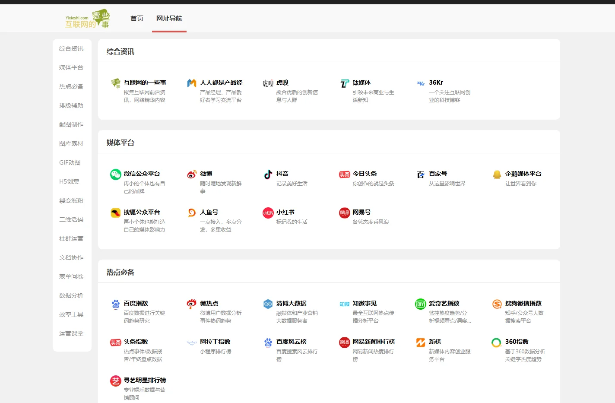The height and width of the screenshot is (403, 615).
Task: Navigate to 文档协作 sidebar item
Action: (71, 257)
